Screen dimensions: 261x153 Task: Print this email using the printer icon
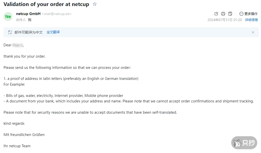(223, 14)
